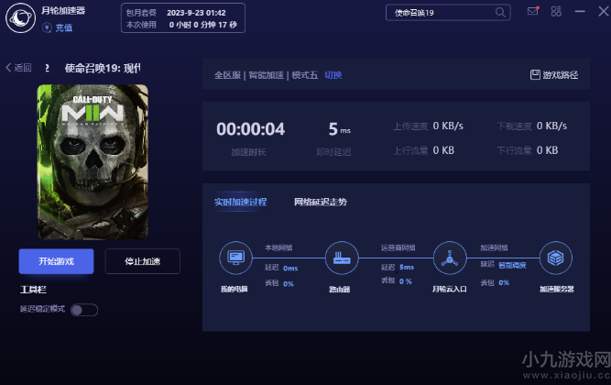Click the 模式五 text
The image size is (611, 385).
[x=305, y=75]
